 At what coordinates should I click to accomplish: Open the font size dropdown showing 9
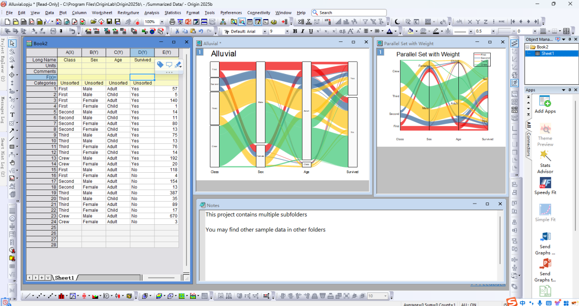point(287,31)
